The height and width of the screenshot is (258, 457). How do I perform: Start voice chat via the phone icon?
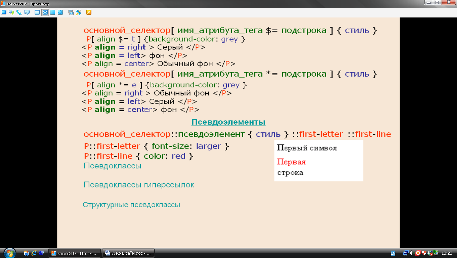pyautogui.click(x=19, y=12)
